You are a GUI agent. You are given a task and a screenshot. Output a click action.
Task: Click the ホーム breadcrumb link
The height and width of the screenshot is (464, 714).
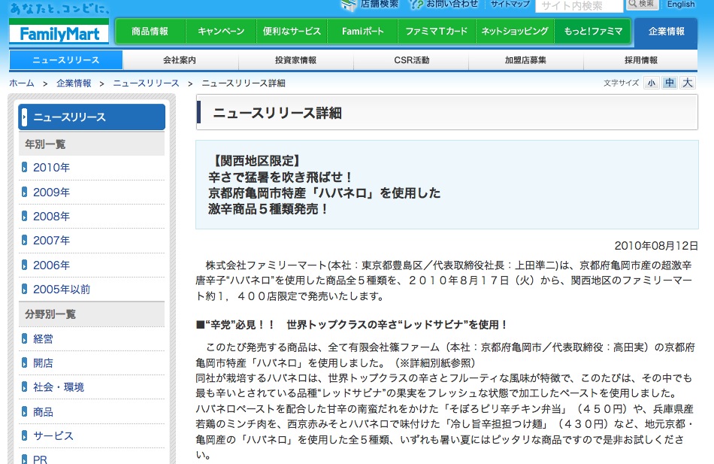pyautogui.click(x=22, y=83)
